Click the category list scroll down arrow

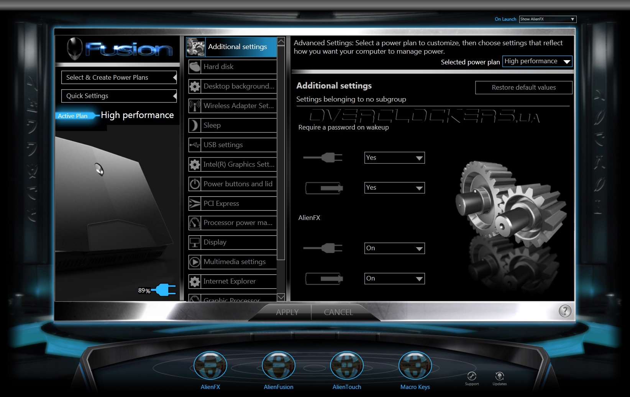[281, 297]
